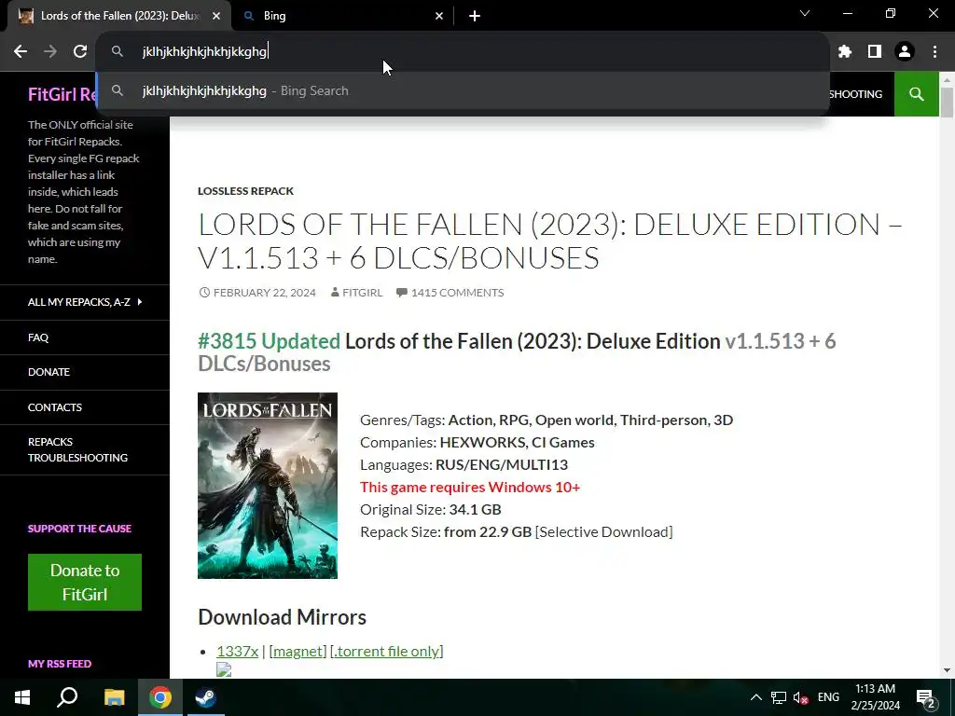Click the Support the Cause heading
The width and height of the screenshot is (955, 716).
pyautogui.click(x=80, y=529)
